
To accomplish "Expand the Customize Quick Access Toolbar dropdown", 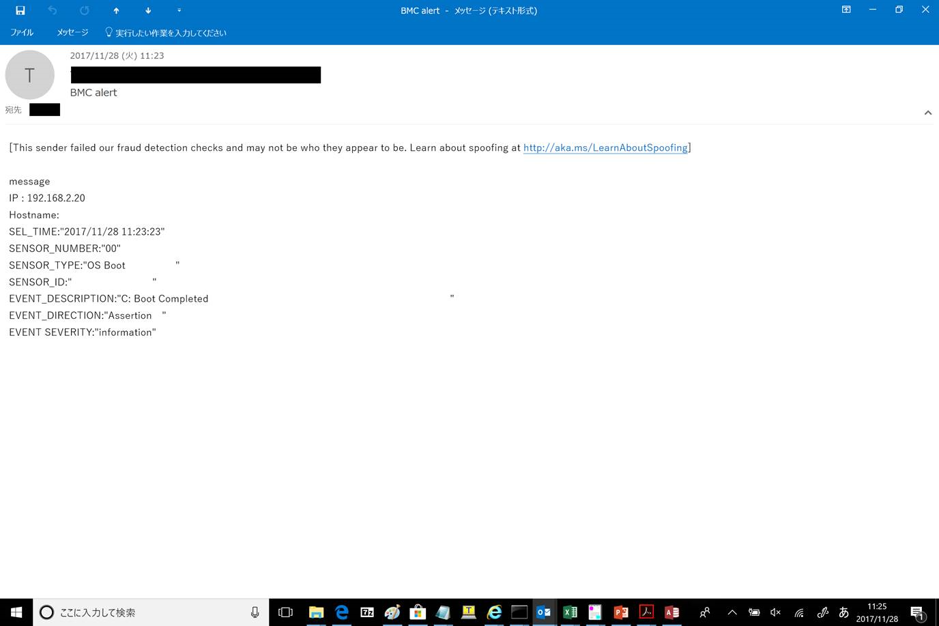I will coord(179,10).
